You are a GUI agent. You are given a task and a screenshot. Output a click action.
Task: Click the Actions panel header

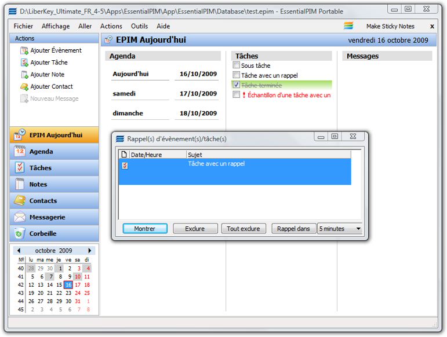click(54, 38)
